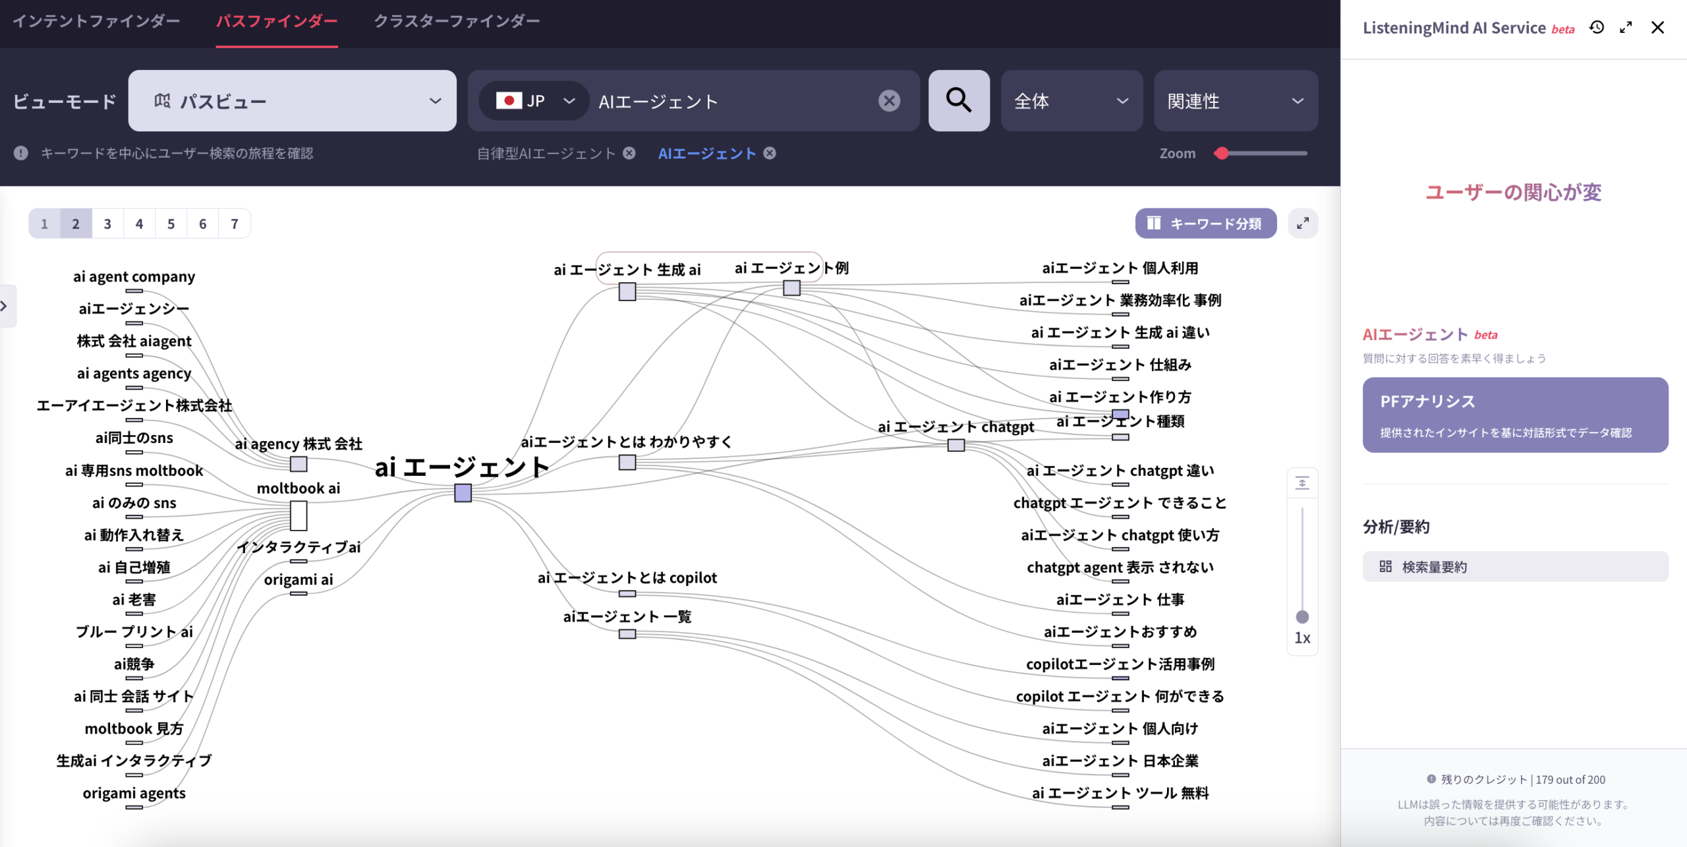Screen dimensions: 1687x847
Task: Open the graph fullscreen expand icon
Action: tap(1302, 223)
